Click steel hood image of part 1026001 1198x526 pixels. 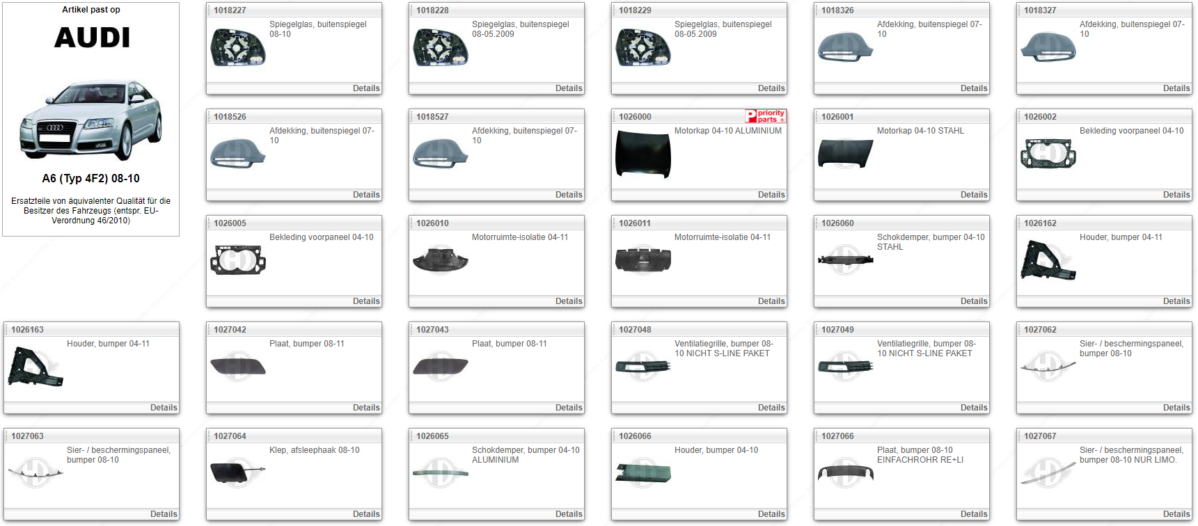pos(846,154)
